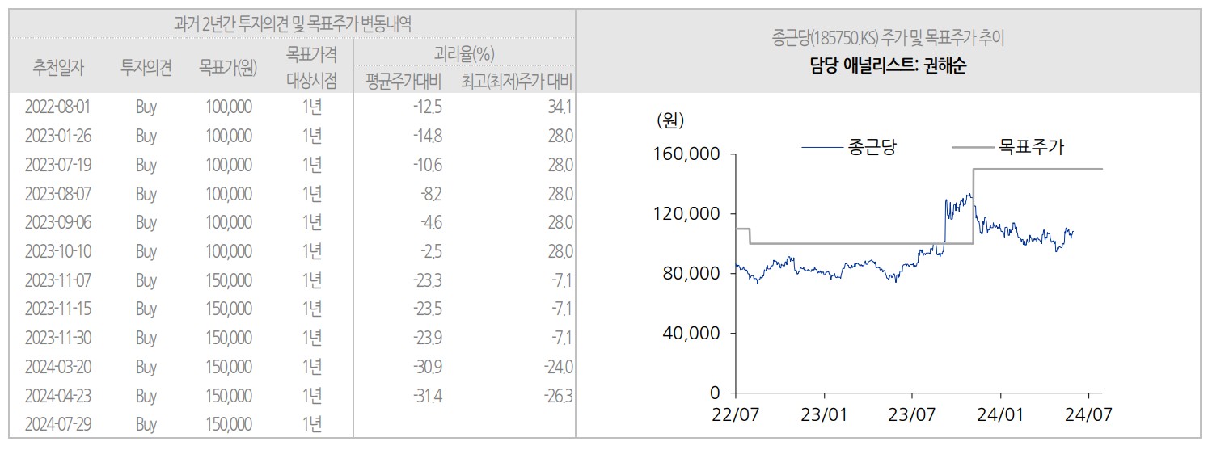The height and width of the screenshot is (450, 1208).
Task: Click the -23.5 average deviation value
Action: click(x=428, y=309)
